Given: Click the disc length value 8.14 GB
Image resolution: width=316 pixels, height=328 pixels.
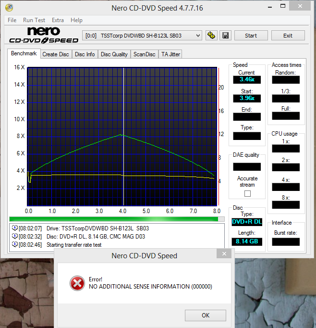Looking at the screenshot, I should point(247,241).
